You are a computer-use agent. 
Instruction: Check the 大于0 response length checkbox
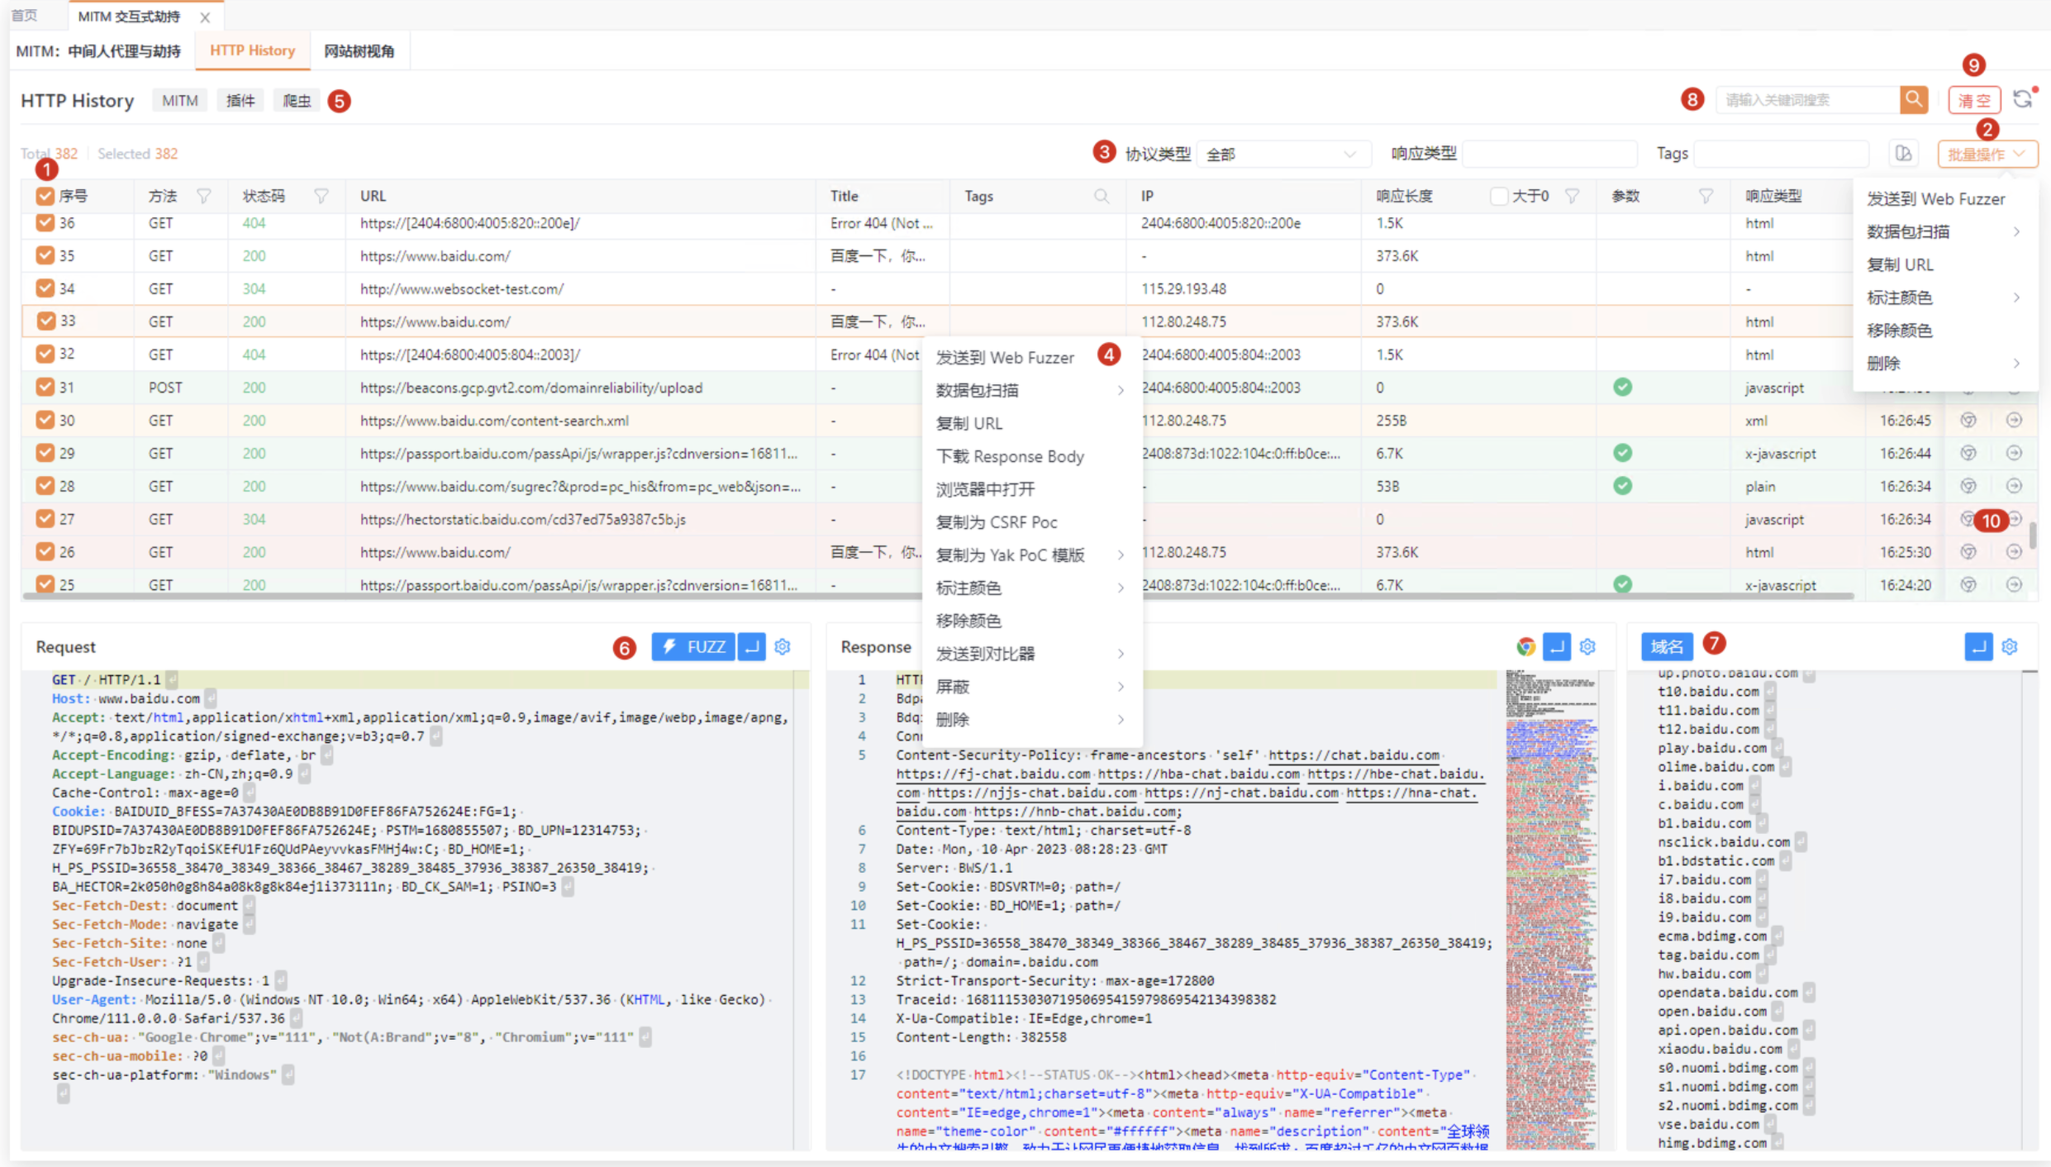(x=1499, y=197)
